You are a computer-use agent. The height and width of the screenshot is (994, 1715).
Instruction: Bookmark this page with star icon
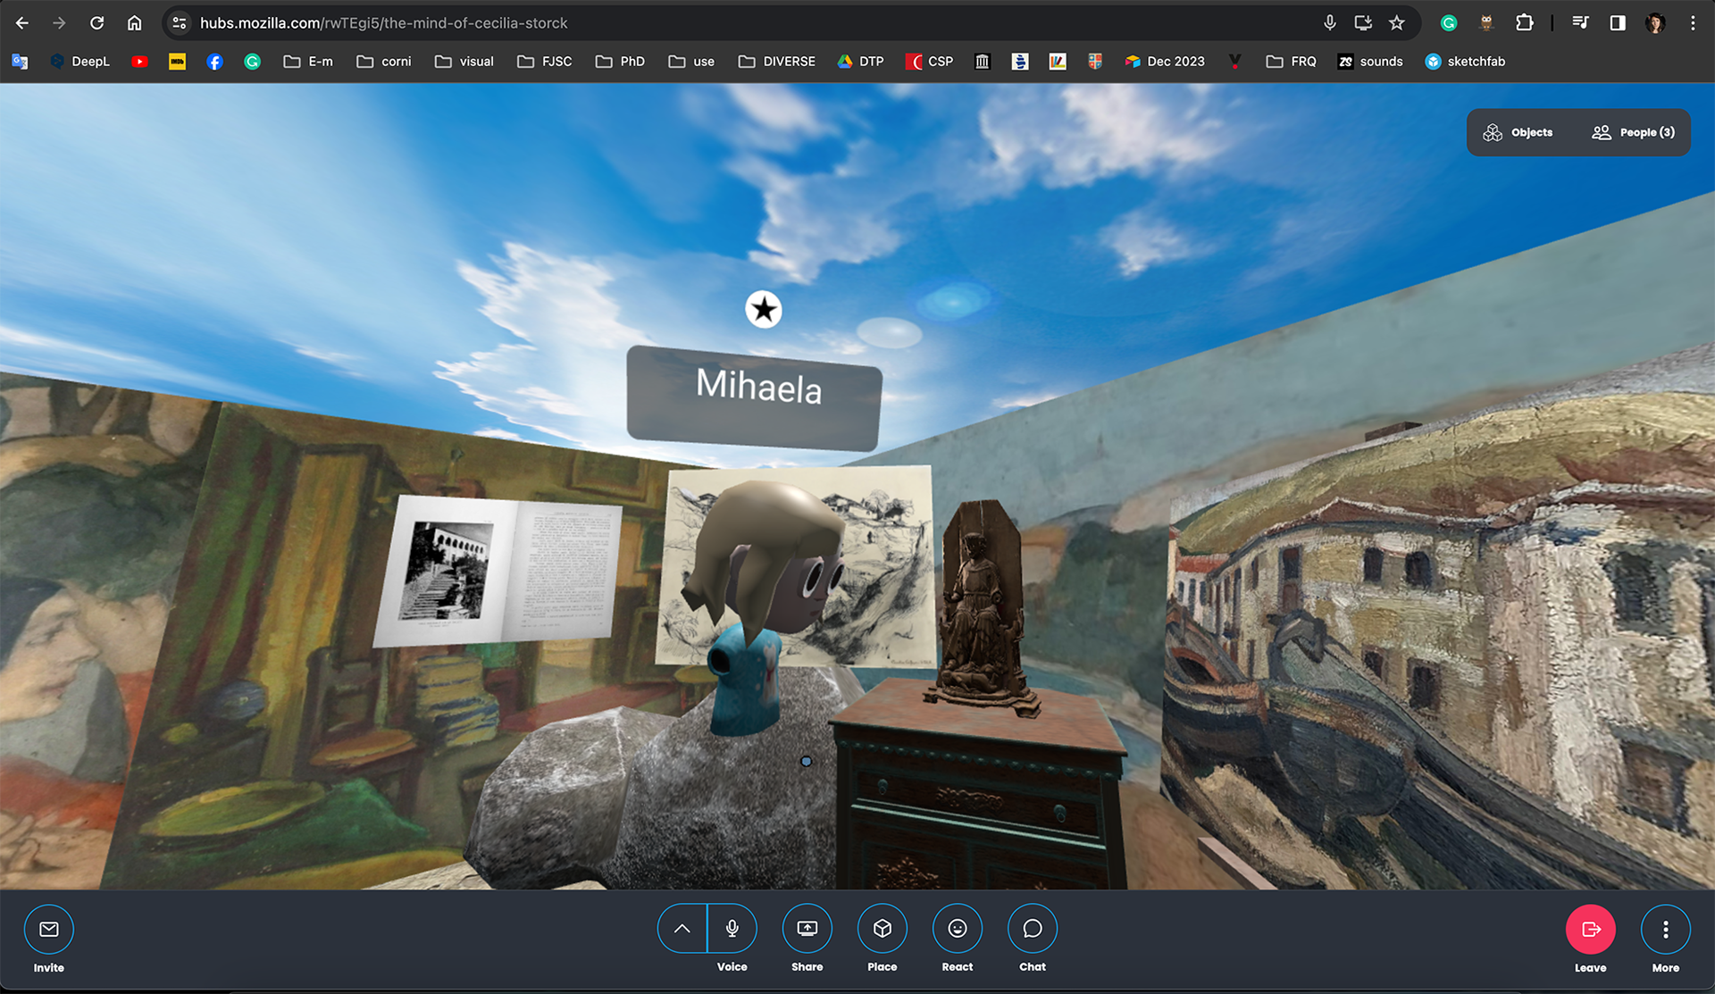pyautogui.click(x=1397, y=23)
